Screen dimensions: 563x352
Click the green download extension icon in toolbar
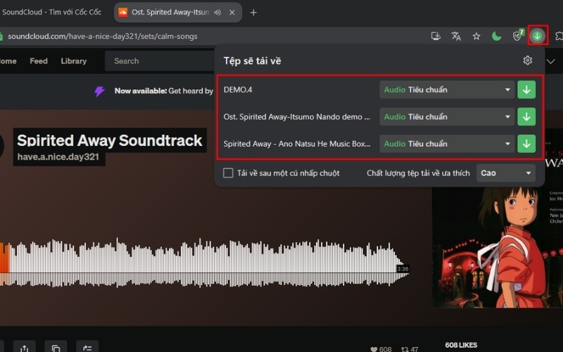(x=538, y=35)
